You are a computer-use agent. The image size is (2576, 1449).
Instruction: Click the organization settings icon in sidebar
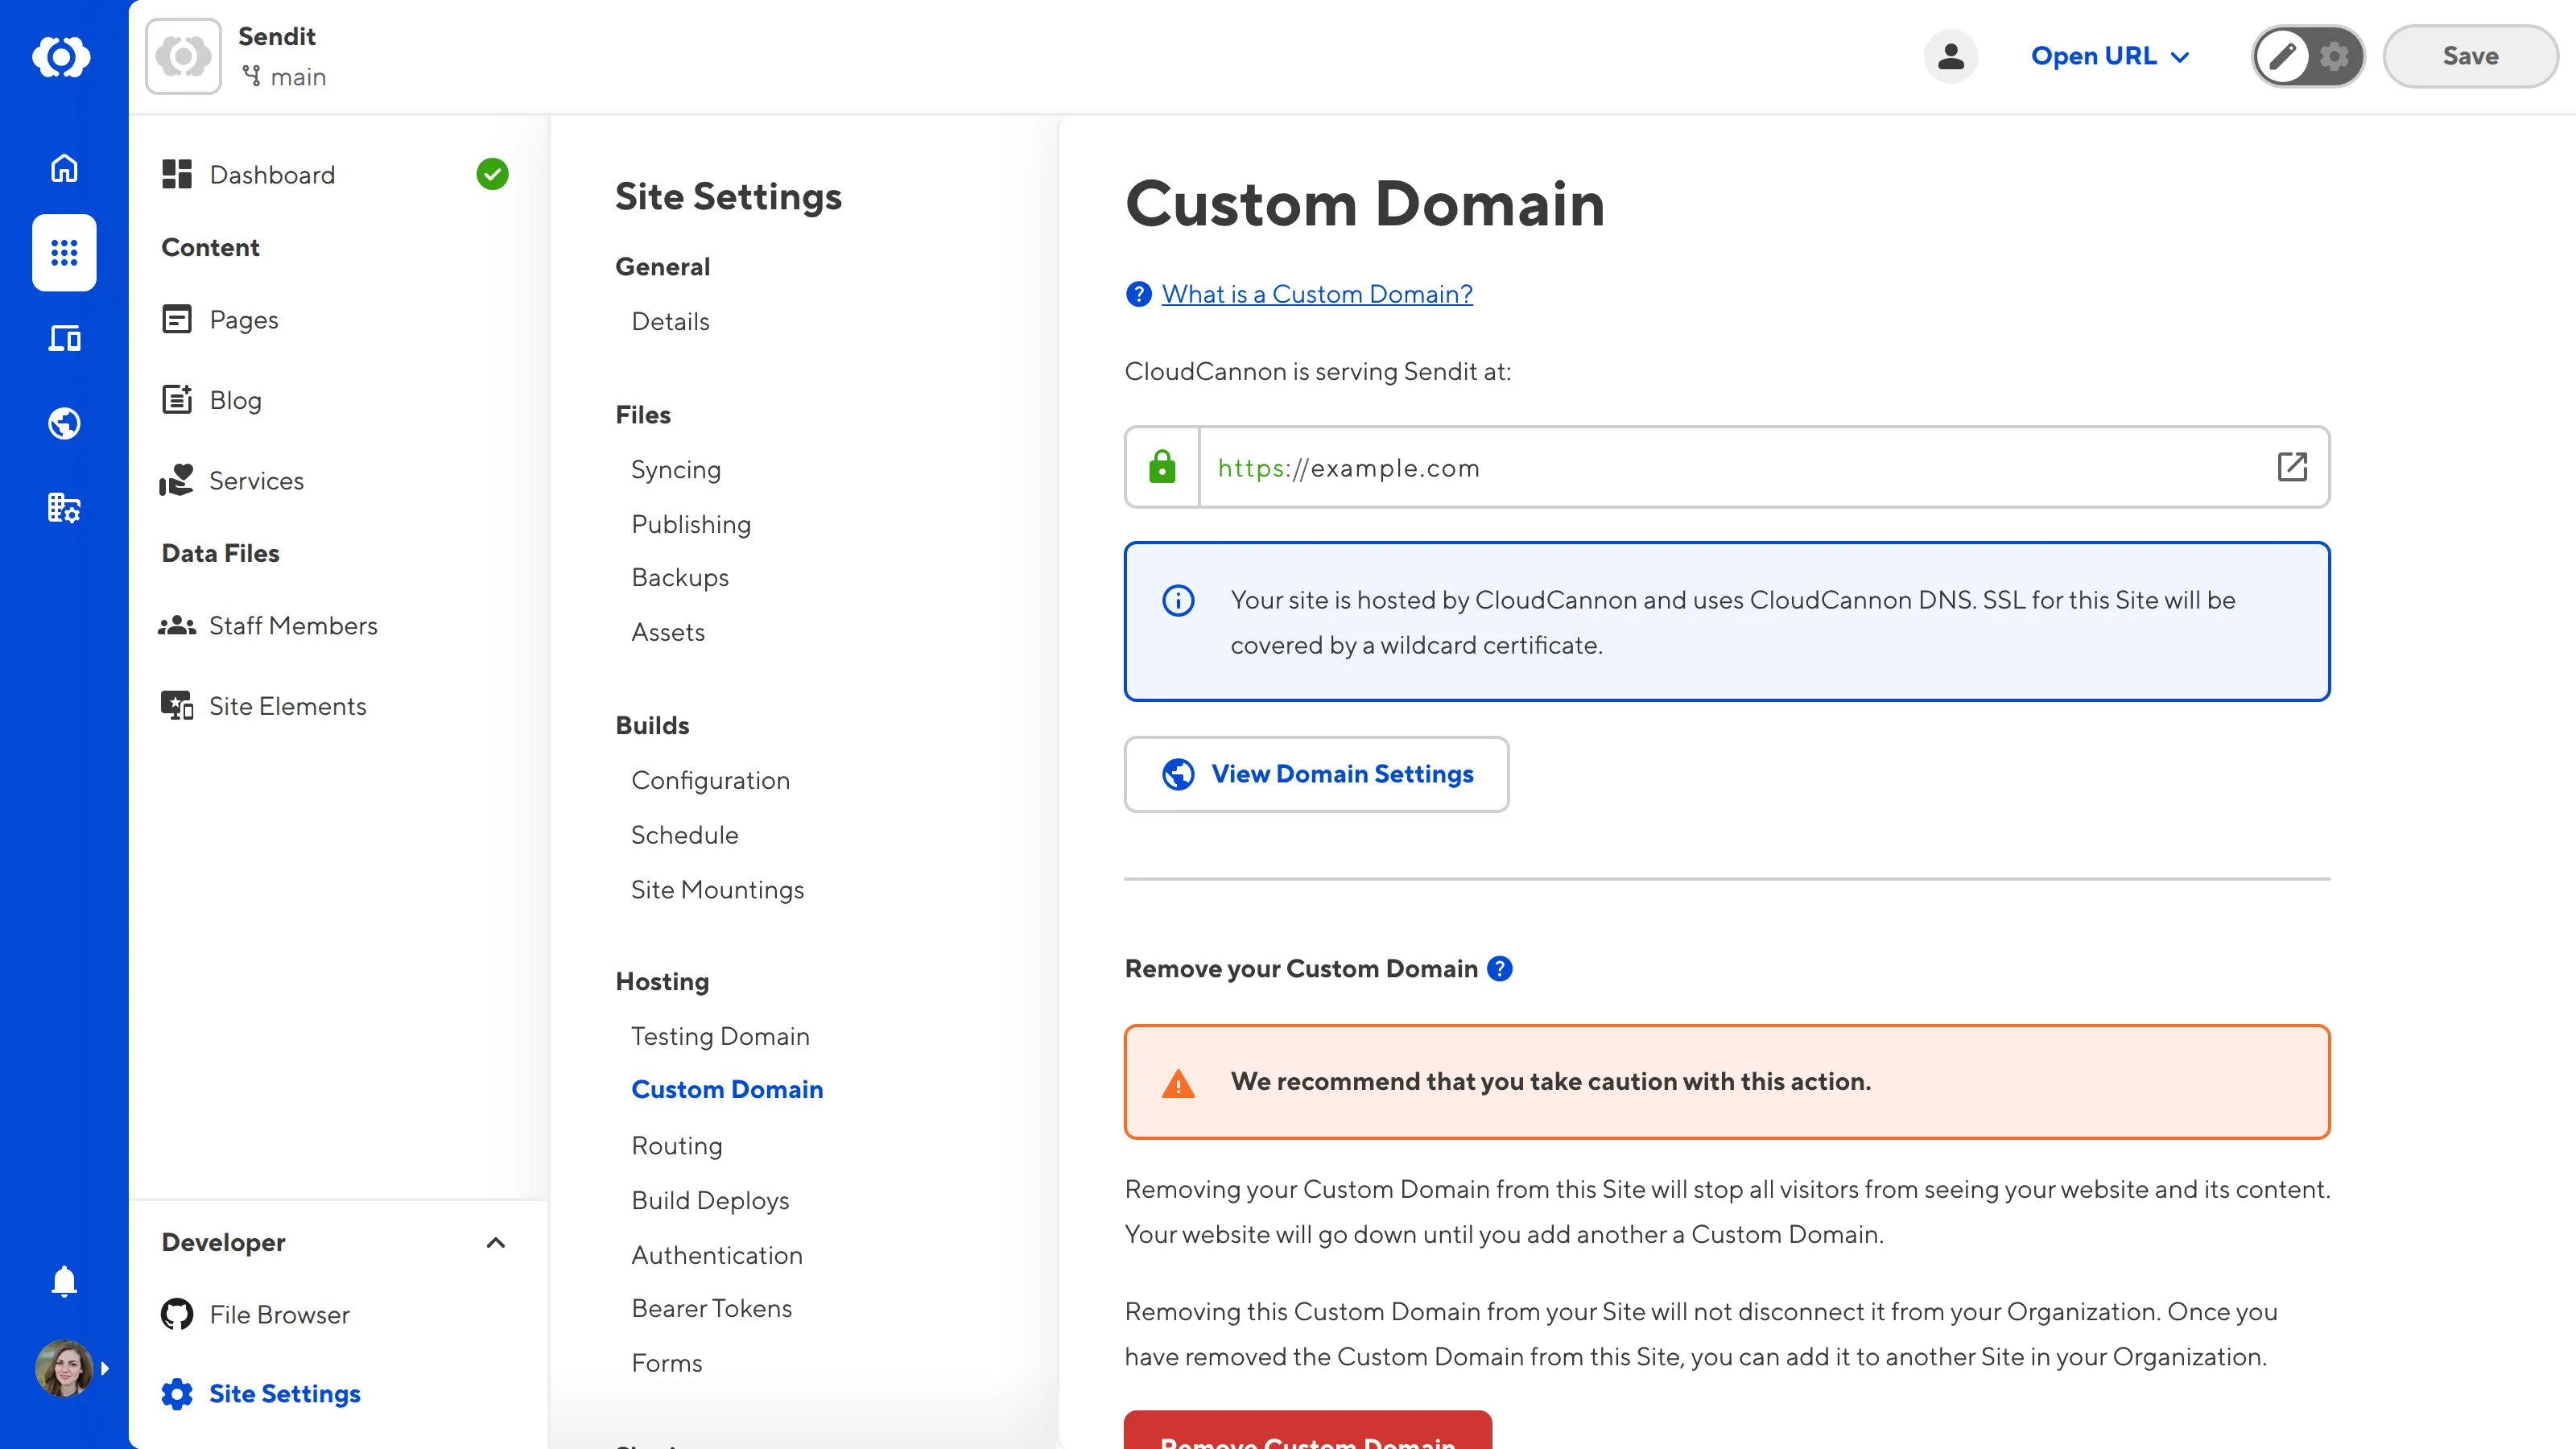pyautogui.click(x=63, y=508)
